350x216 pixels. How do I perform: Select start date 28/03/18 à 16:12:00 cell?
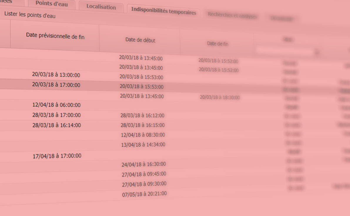(x=142, y=116)
